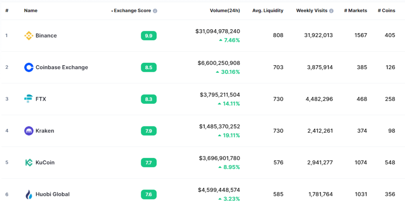Click Binance liquidity value 808

pyautogui.click(x=278, y=35)
